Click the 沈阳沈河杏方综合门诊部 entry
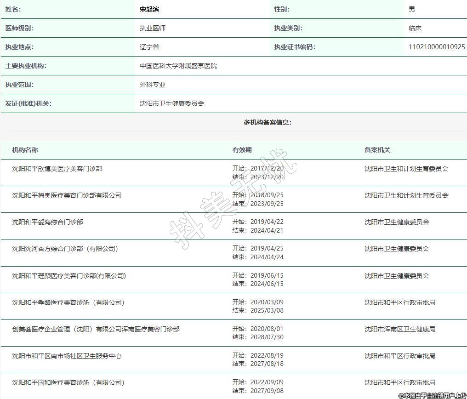Image resolution: width=467 pixels, height=399 pixels. point(65,249)
